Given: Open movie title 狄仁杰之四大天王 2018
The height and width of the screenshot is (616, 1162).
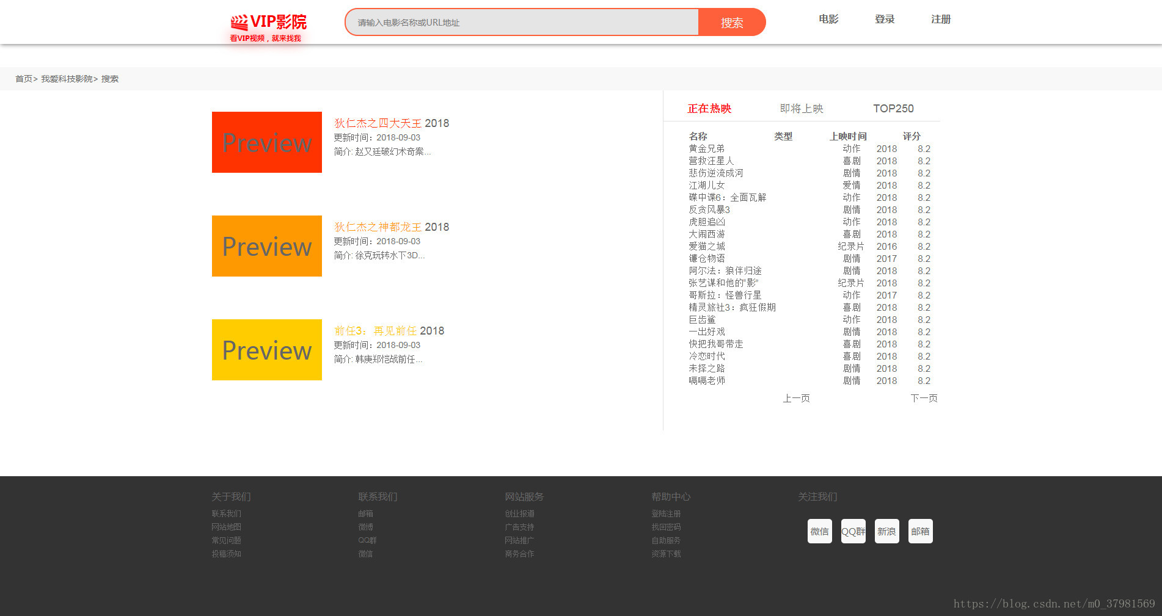Looking at the screenshot, I should tap(392, 123).
